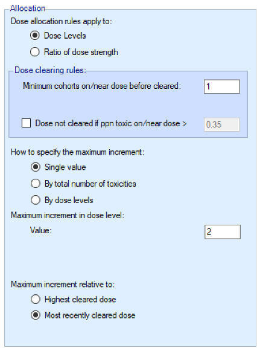Viewport: 257px width, 348px height.
Task: Click the 'Value:' label text
Action: pyautogui.click(x=41, y=230)
